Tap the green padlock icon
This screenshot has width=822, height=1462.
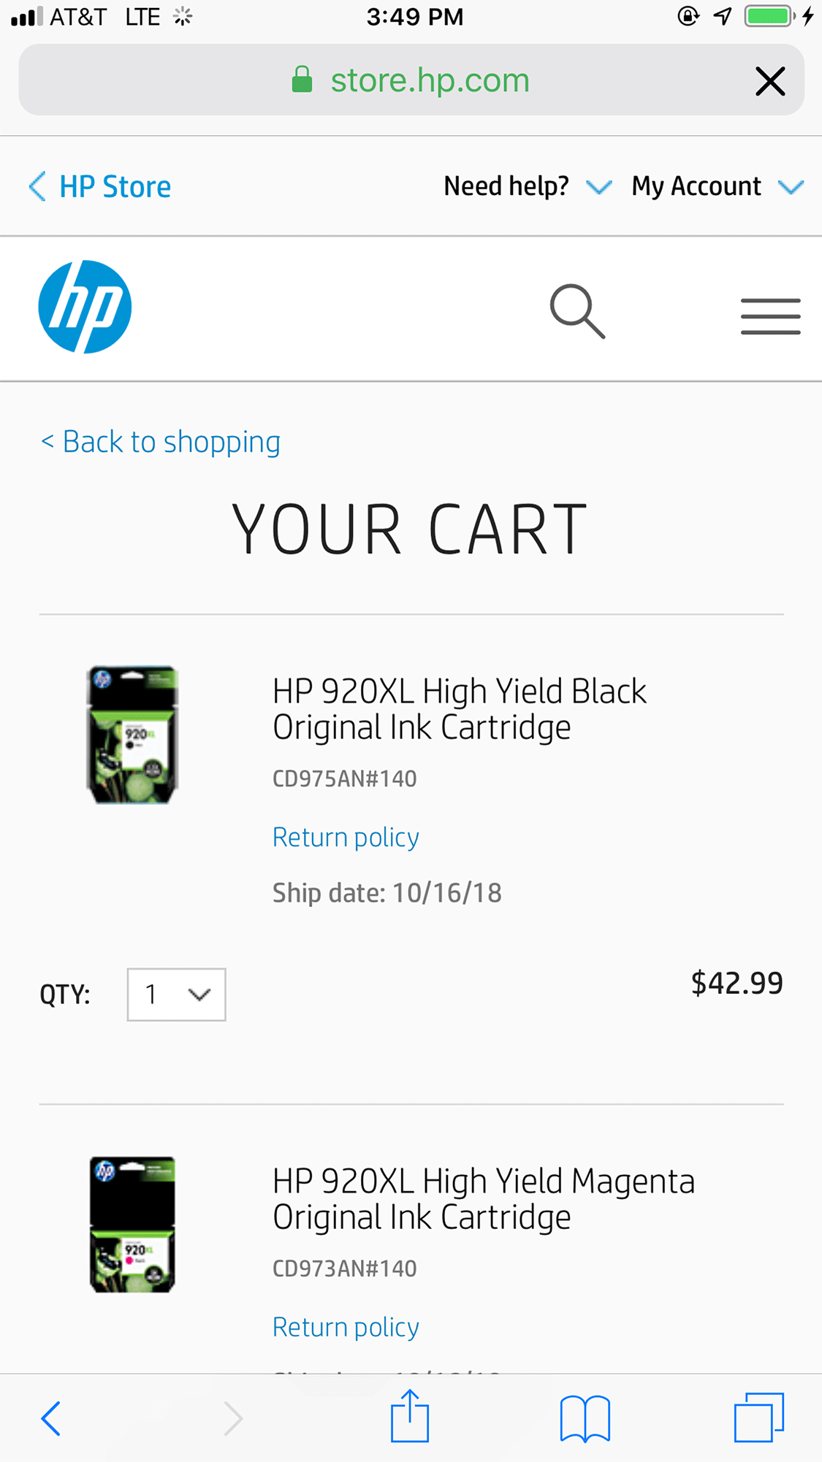(302, 80)
